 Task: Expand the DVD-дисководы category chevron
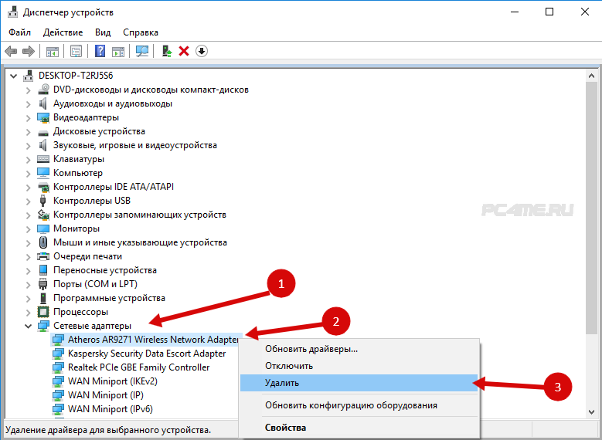click(28, 90)
